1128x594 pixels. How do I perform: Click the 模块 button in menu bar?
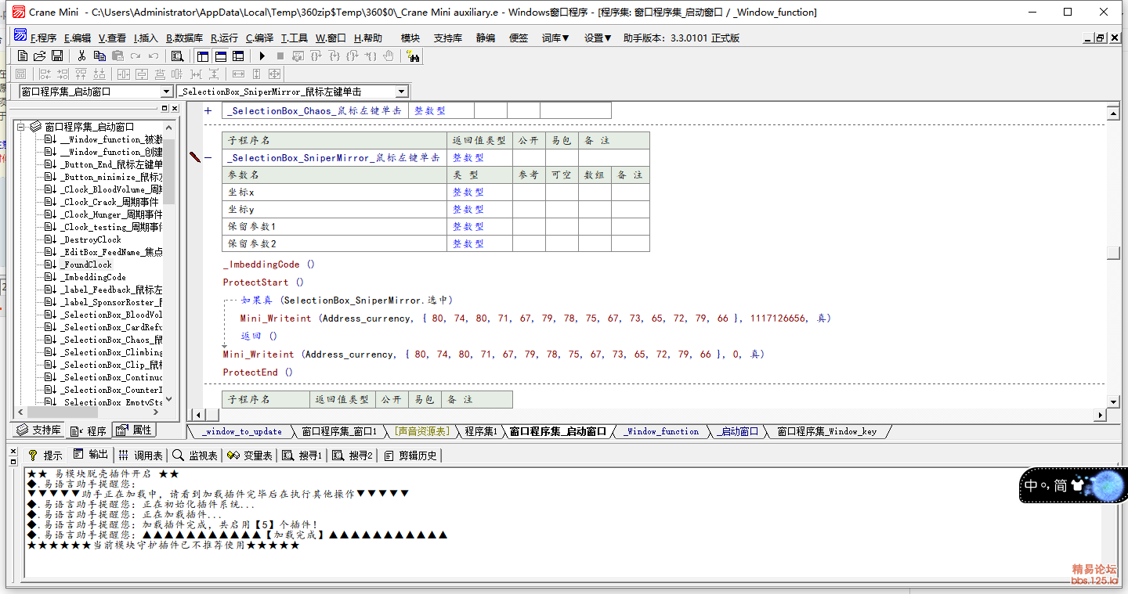click(410, 38)
